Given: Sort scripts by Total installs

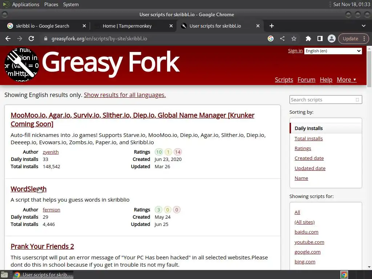Looking at the screenshot, I should click(308, 138).
